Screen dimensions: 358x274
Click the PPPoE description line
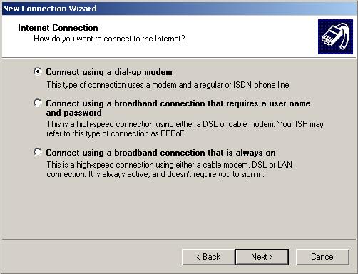116,133
